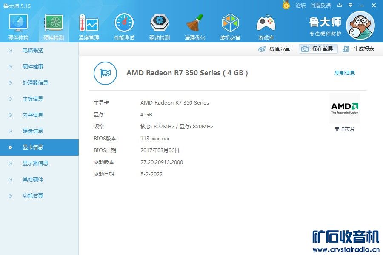Screen dimensions: 383x255
Task: Click the report icon beside 生成报表
Action: point(346,49)
